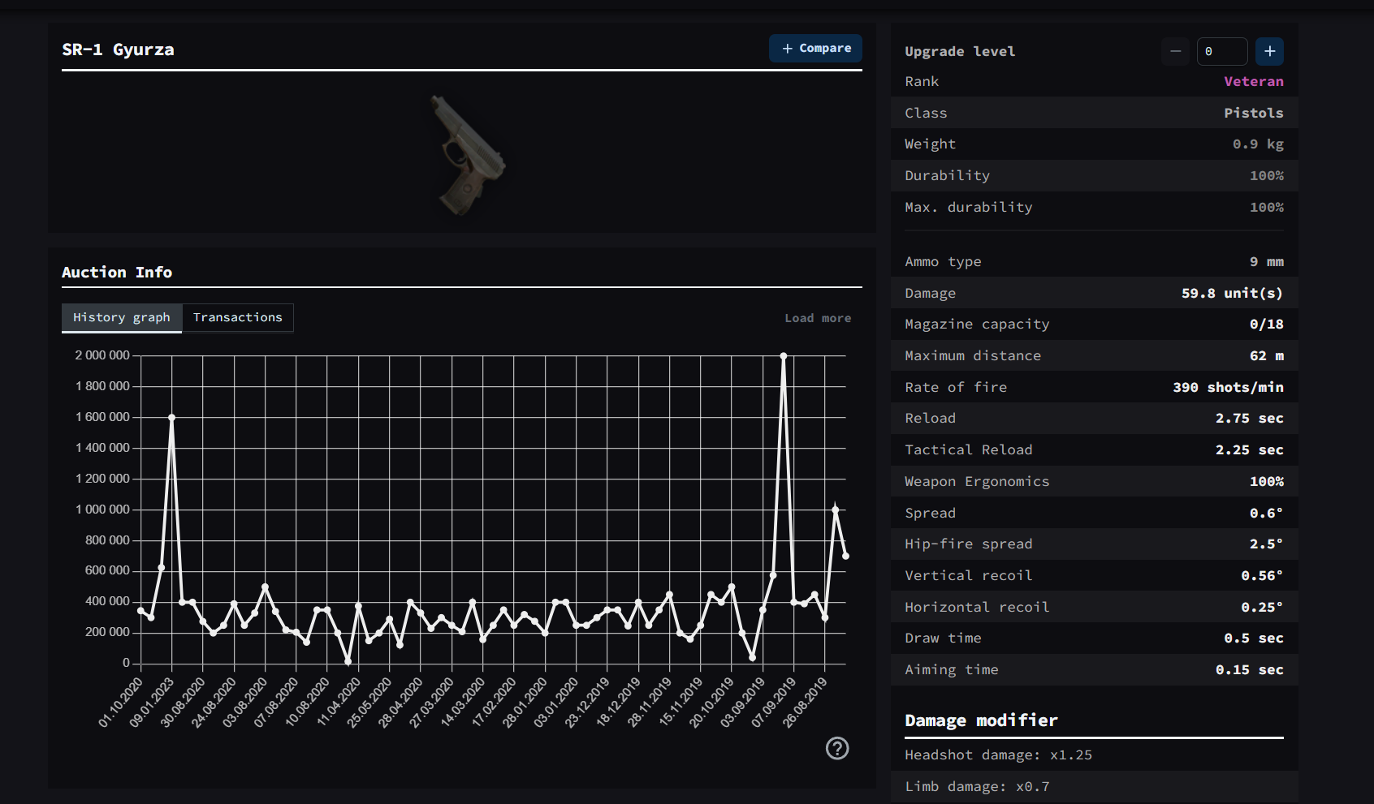Click the last data point near 700 000

[845, 556]
